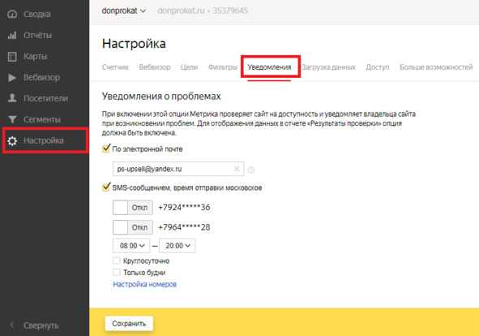Open the Сводка dashboard icon
Image resolution: width=479 pixels, height=336 pixels.
coord(12,14)
